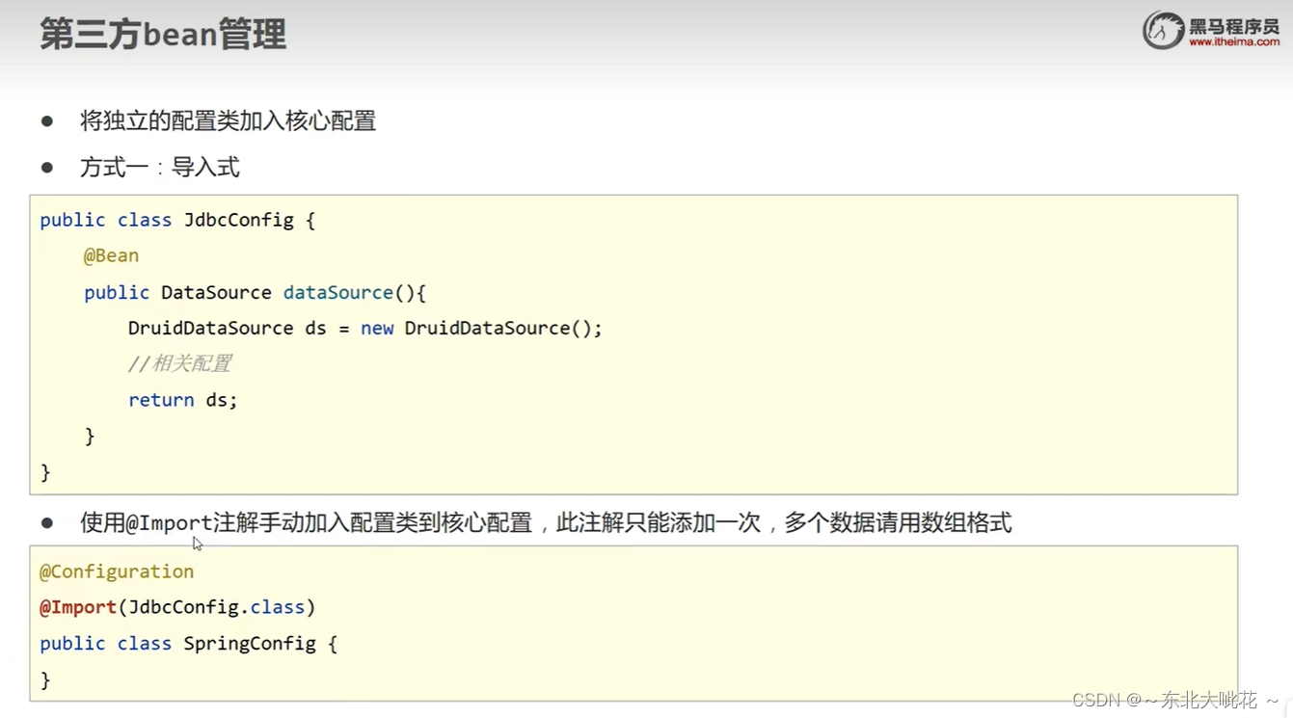Click the return ds; line

pos(182,400)
